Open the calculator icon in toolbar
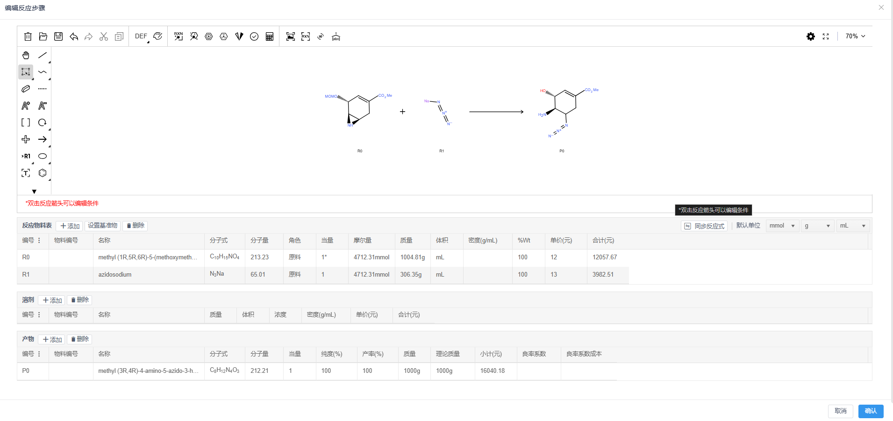Screen dimensions: 893x421 (x=270, y=36)
